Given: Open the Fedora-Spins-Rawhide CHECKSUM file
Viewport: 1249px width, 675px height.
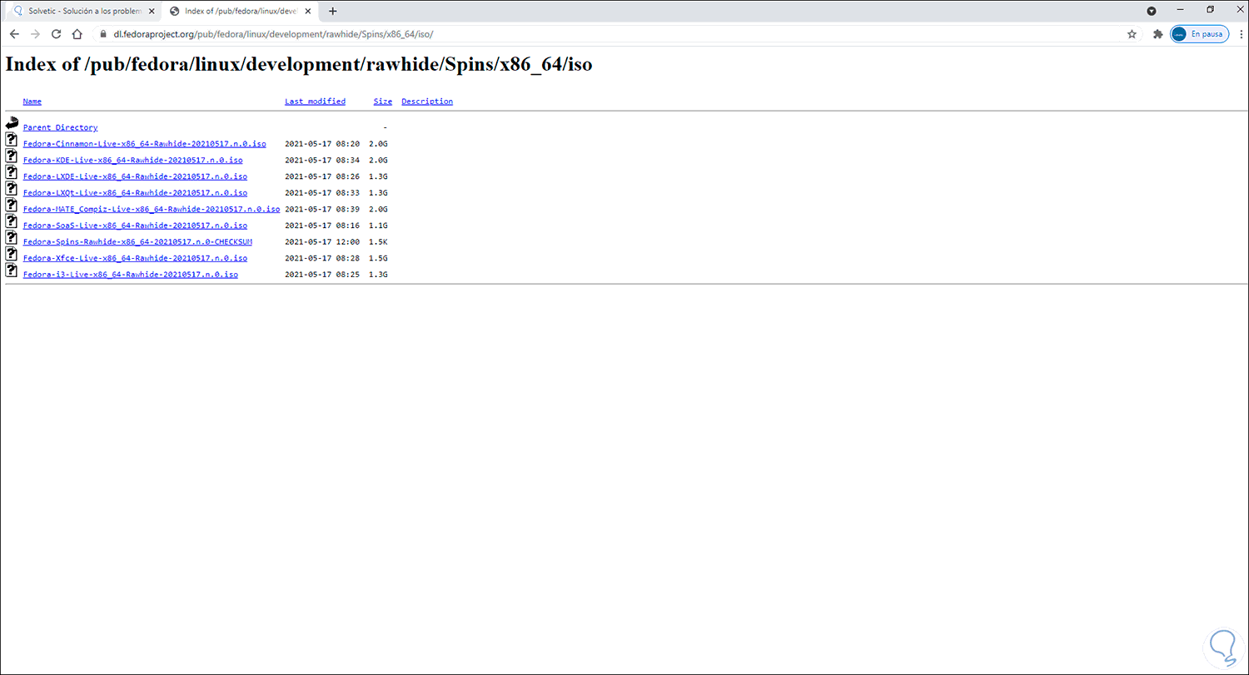Looking at the screenshot, I should (137, 241).
